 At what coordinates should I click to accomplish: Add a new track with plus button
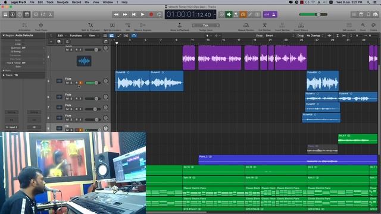[51, 42]
